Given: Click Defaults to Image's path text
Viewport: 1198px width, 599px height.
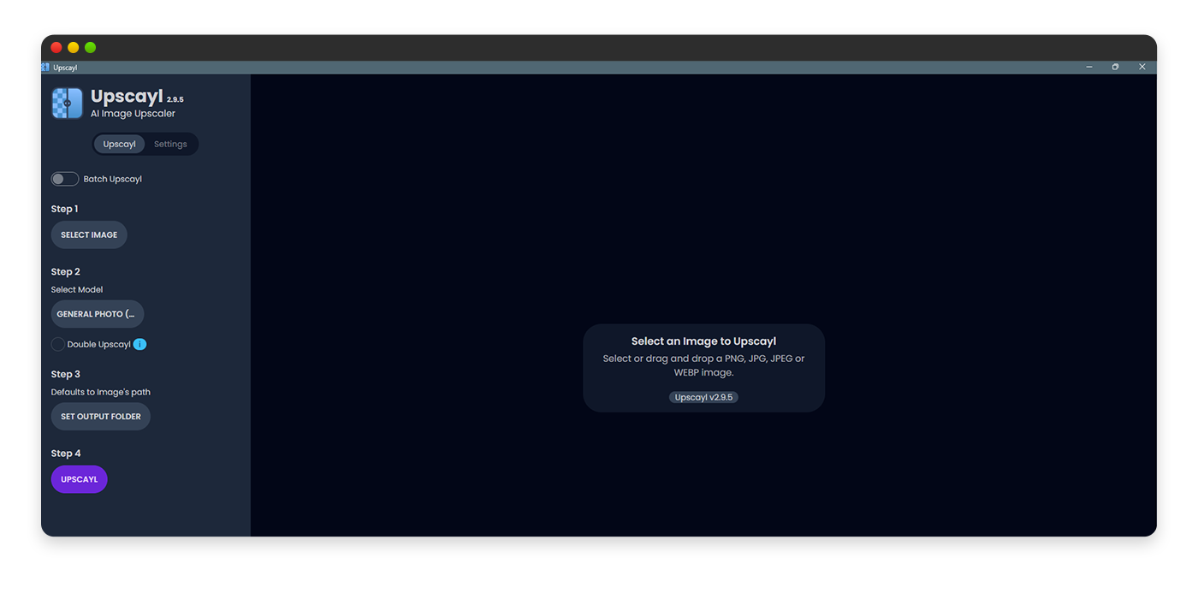Looking at the screenshot, I should point(101,392).
